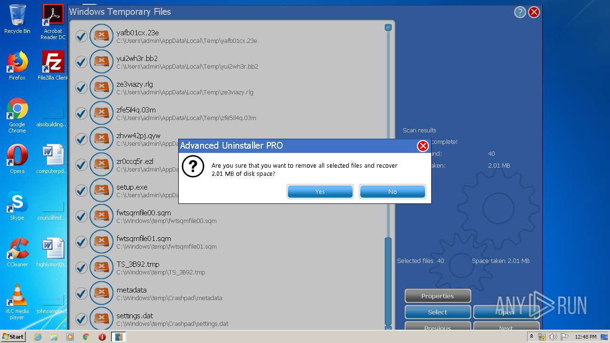Uncheck the yui2wh3r.bb2 file checkbox
The height and width of the screenshot is (343, 610).
81,62
